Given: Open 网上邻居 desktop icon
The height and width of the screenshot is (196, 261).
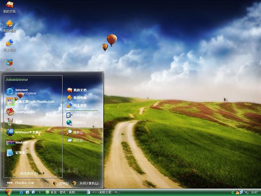Looking at the screenshot, I should click(9, 45).
